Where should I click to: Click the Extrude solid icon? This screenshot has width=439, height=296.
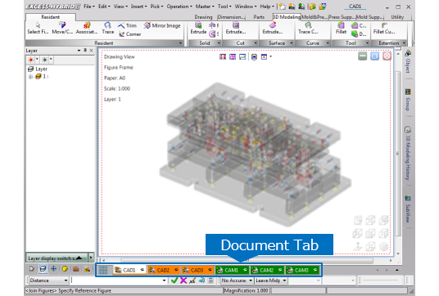(x=198, y=29)
